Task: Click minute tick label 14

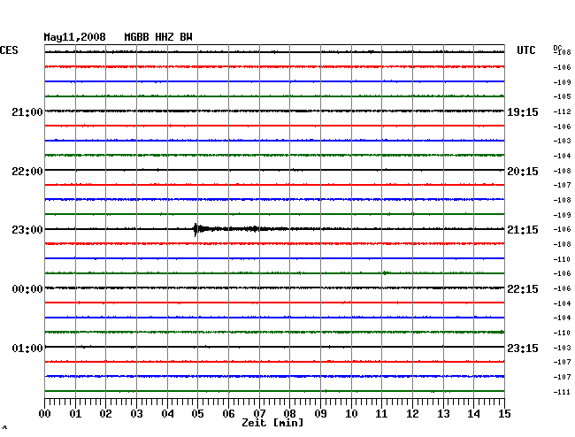Action: (473, 414)
